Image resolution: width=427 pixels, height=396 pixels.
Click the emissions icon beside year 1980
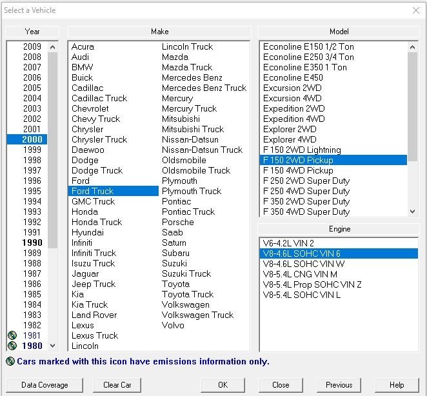point(12,346)
